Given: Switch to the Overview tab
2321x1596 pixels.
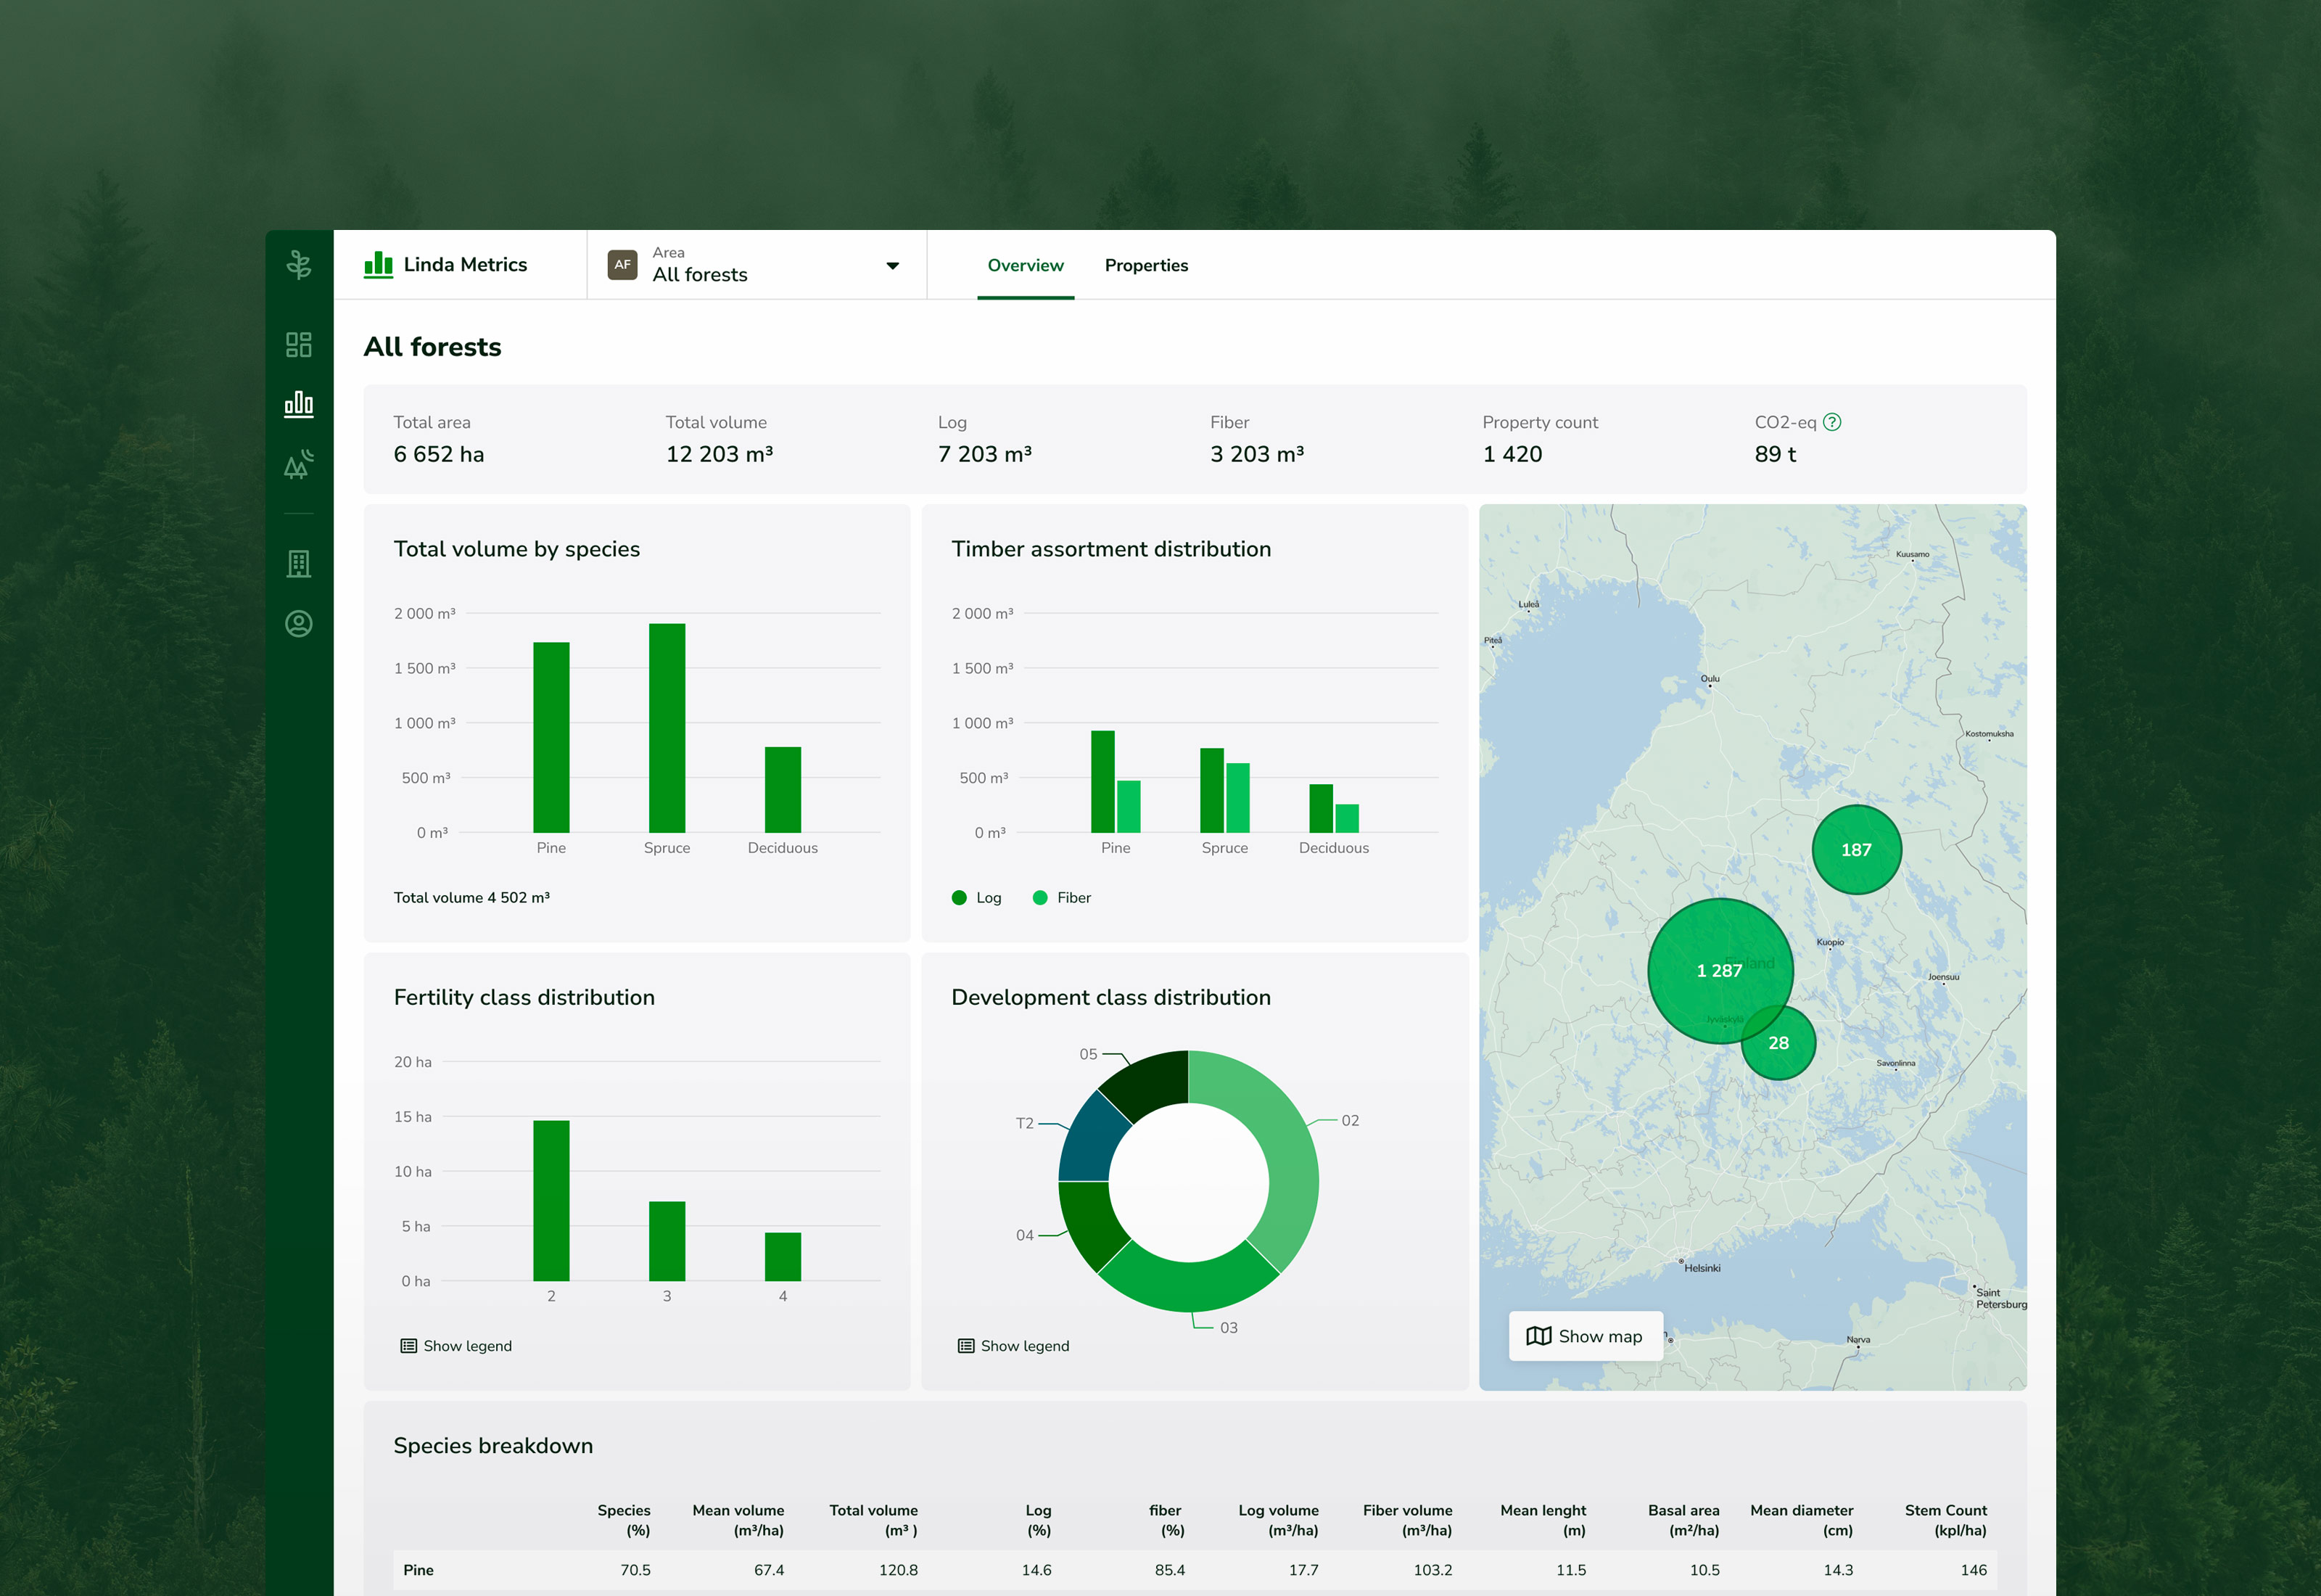Looking at the screenshot, I should point(1025,266).
